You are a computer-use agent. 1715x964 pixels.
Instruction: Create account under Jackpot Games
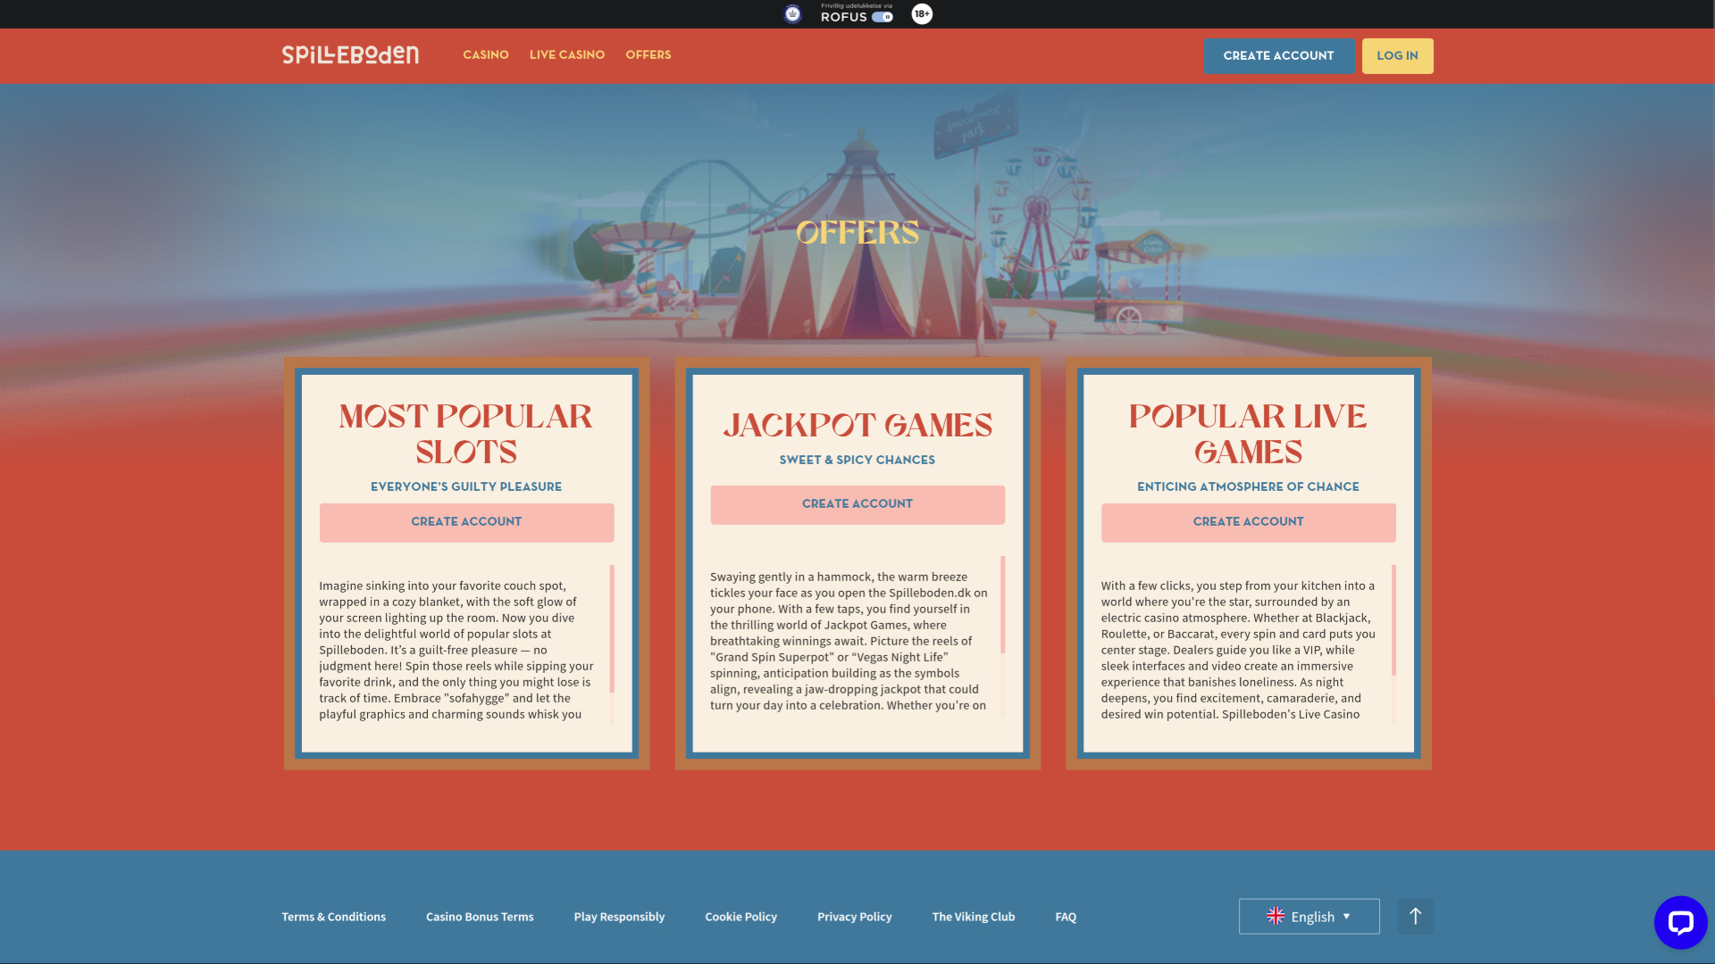coord(857,504)
